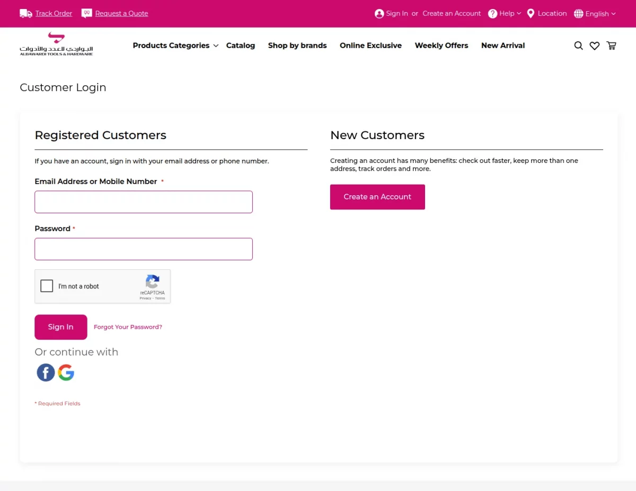Continue with Facebook login icon

(46, 372)
